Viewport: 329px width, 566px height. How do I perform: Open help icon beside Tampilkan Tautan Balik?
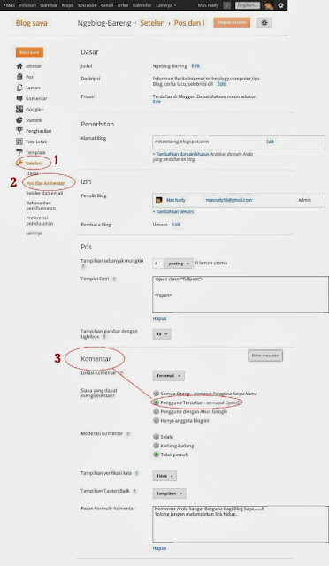tap(134, 491)
